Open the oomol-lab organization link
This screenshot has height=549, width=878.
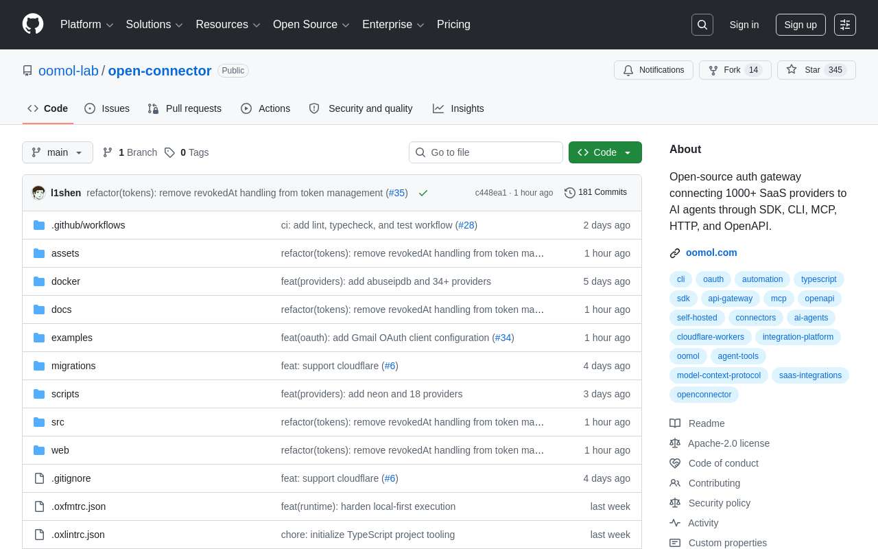click(x=69, y=71)
